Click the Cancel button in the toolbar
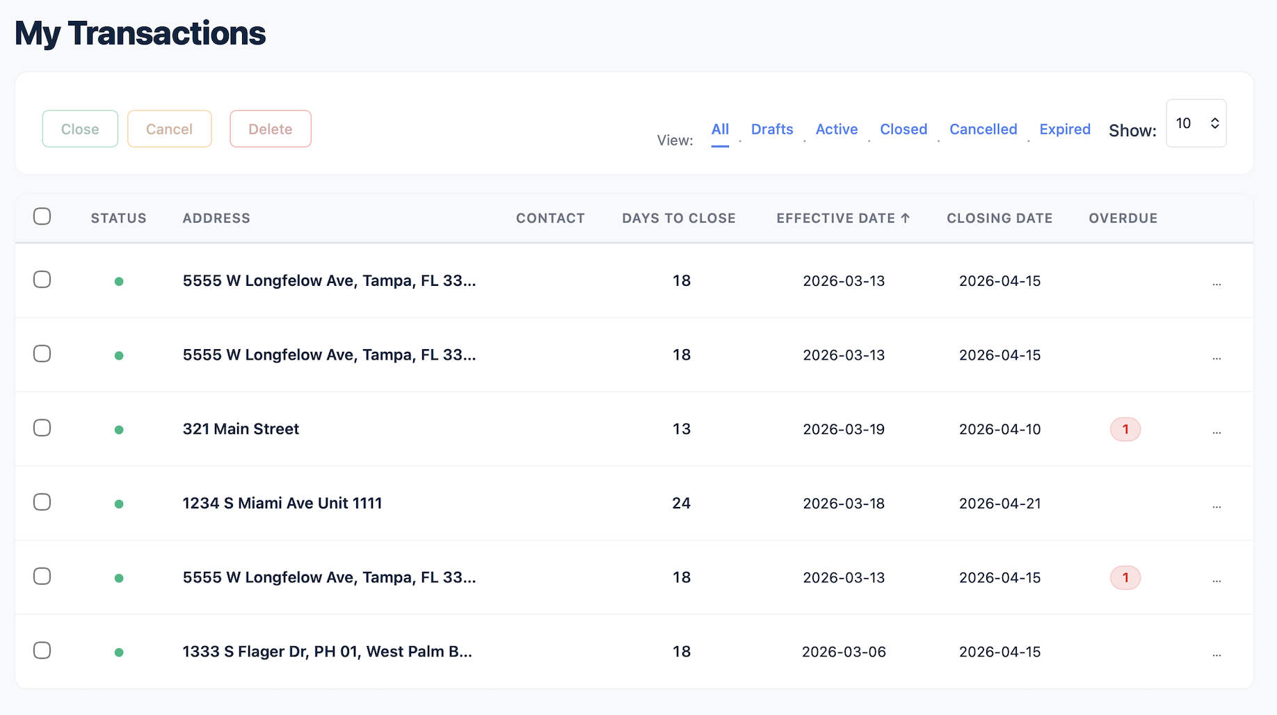Viewport: 1277px width, 715px height. point(169,129)
